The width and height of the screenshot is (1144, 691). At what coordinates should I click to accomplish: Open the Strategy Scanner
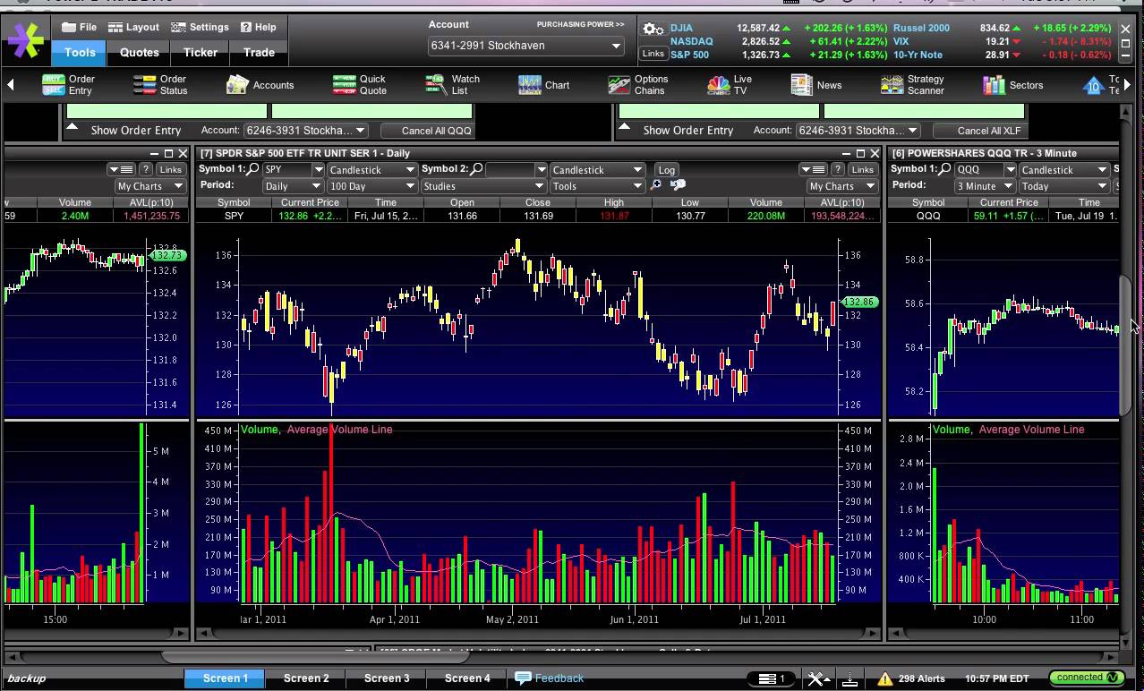point(911,84)
